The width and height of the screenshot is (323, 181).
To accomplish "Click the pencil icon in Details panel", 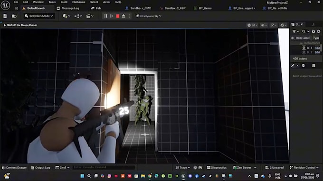I will point(293,66).
